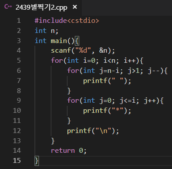This screenshot has height=169, width=172.
Task: Click on 'main()' function name
Action: point(63,41)
